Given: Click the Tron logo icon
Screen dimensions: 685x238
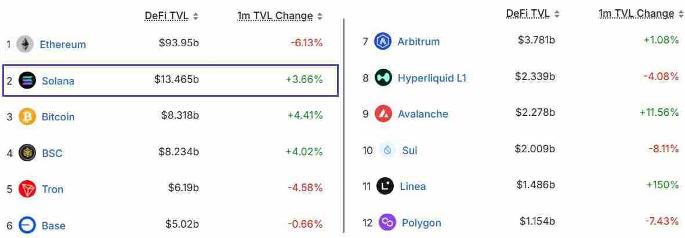Looking at the screenshot, I should [x=27, y=189].
